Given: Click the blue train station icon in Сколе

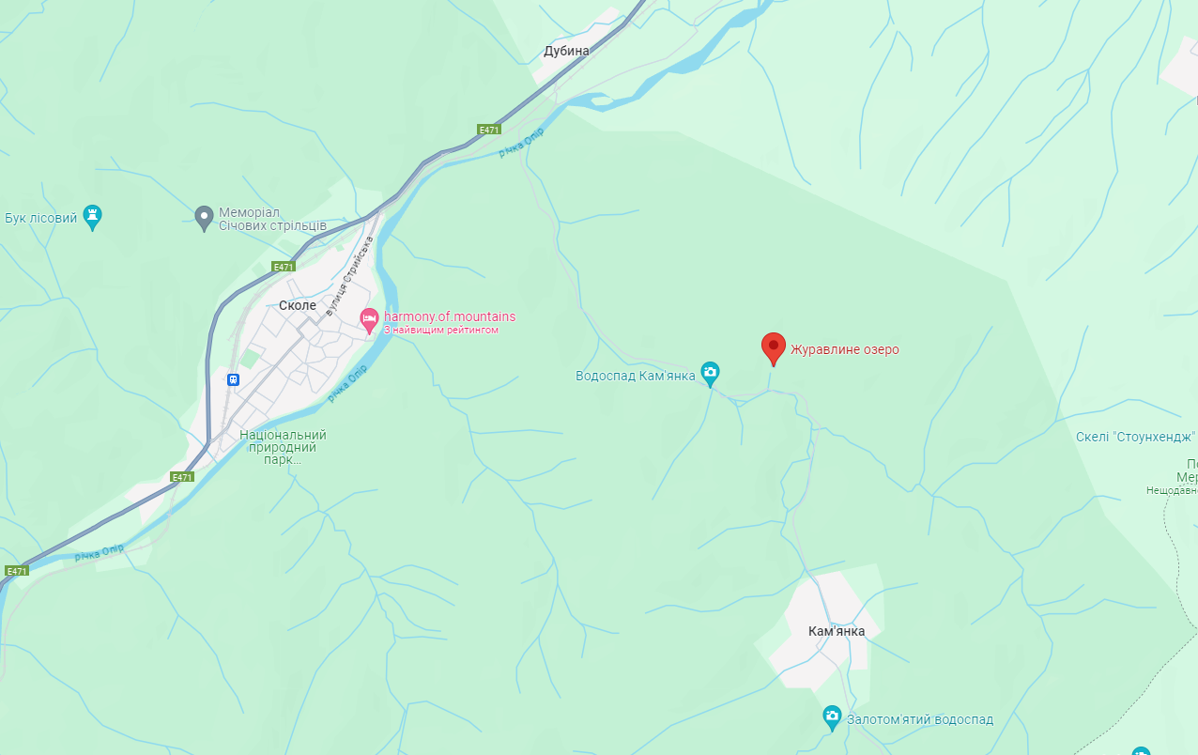Looking at the screenshot, I should pos(233,379).
